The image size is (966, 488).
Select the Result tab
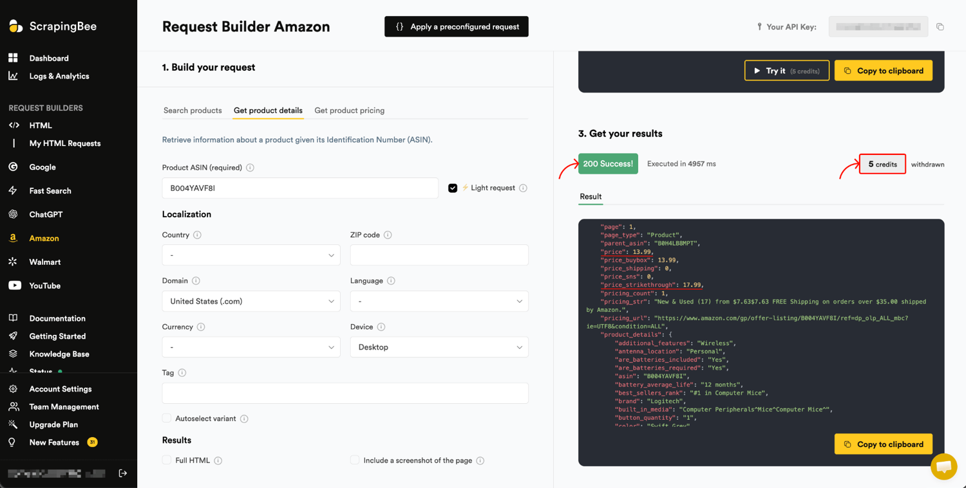click(591, 197)
